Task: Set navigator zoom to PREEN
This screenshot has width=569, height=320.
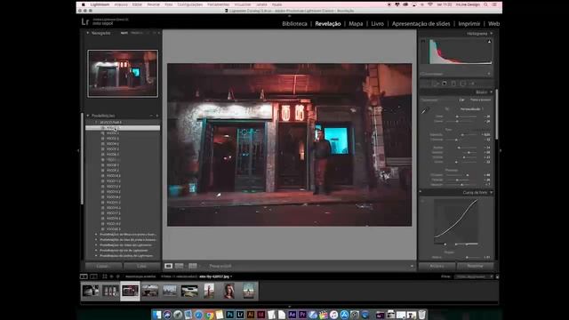Action: pos(137,33)
